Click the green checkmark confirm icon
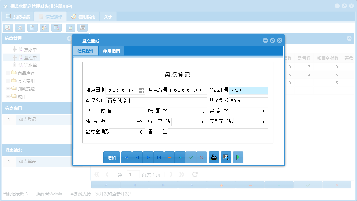The image size is (357, 201). [191, 157]
